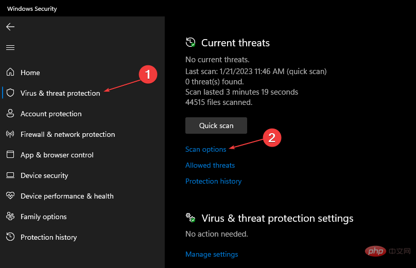Click the Account protection person icon
This screenshot has height=268, width=416.
tap(10, 113)
